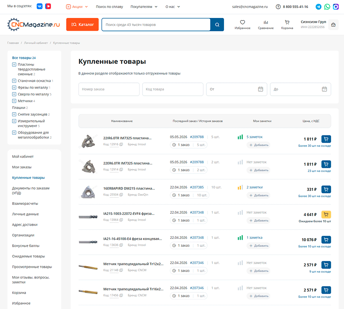Click the Каталог button

click(83, 24)
